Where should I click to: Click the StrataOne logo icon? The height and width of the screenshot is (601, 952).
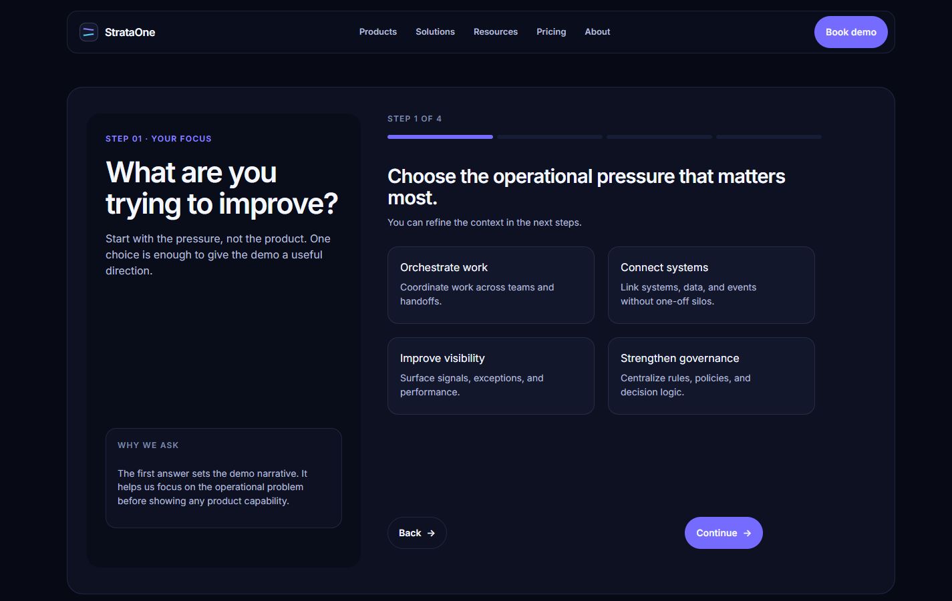[89, 32]
